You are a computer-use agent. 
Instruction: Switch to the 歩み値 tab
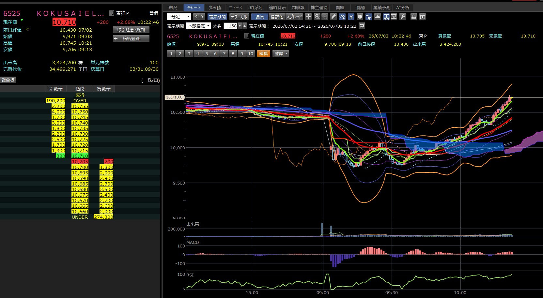pyautogui.click(x=215, y=7)
